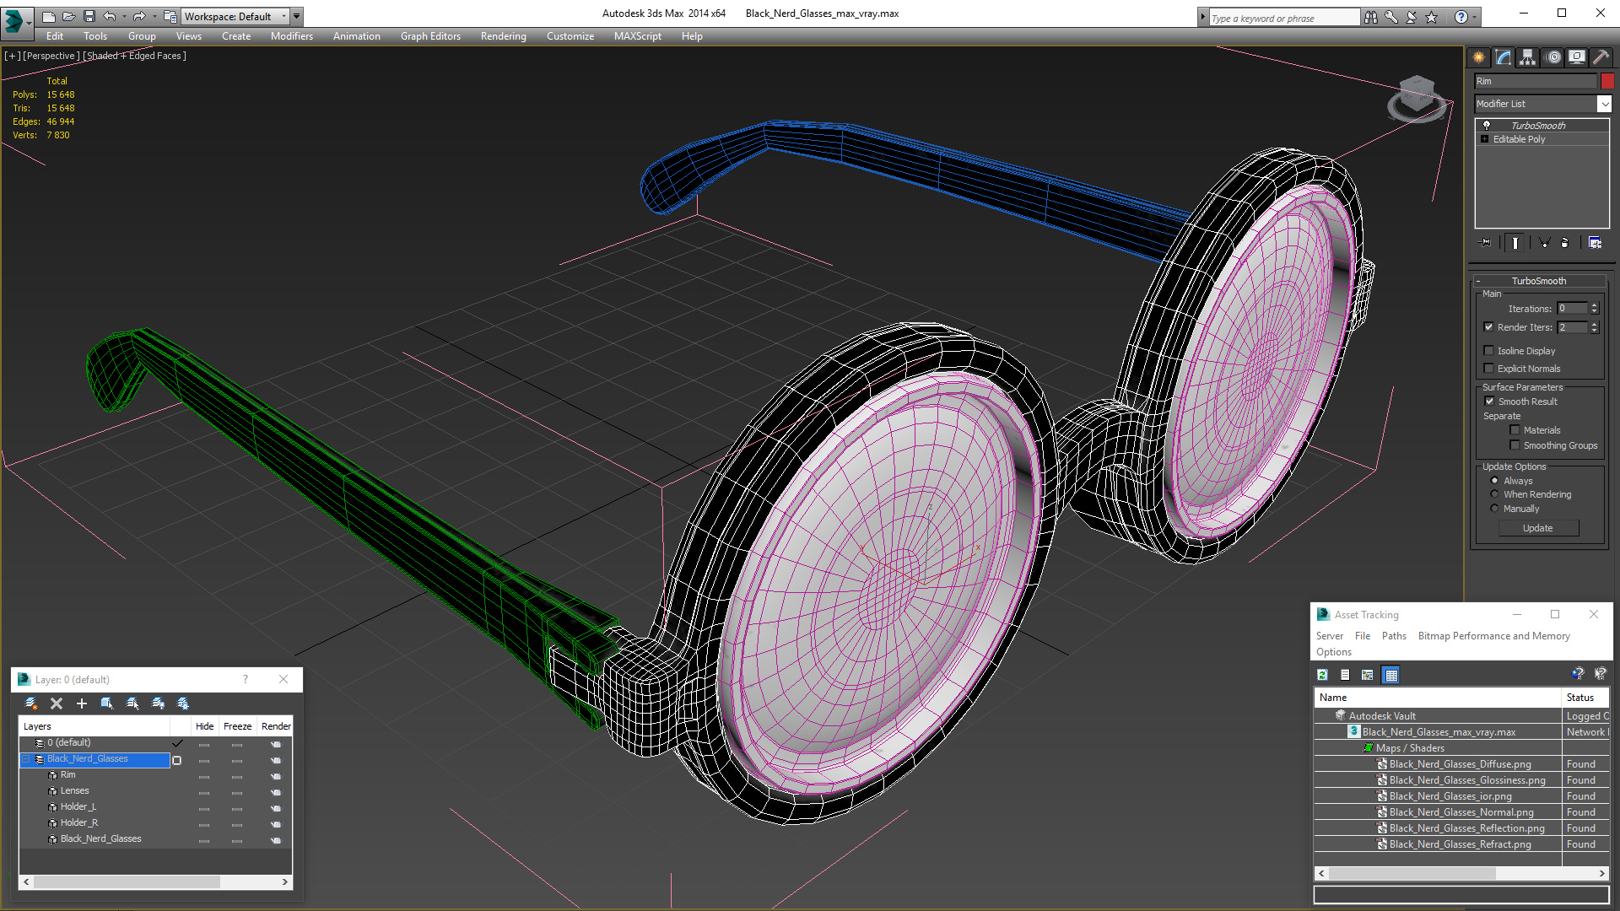Image resolution: width=1620 pixels, height=911 pixels.
Task: Toggle TurboSmooth lightbulb visibility icon
Action: (1487, 125)
